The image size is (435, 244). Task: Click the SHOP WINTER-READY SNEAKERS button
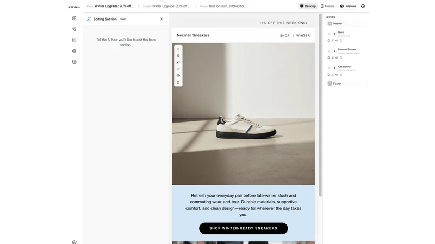pyautogui.click(x=243, y=228)
